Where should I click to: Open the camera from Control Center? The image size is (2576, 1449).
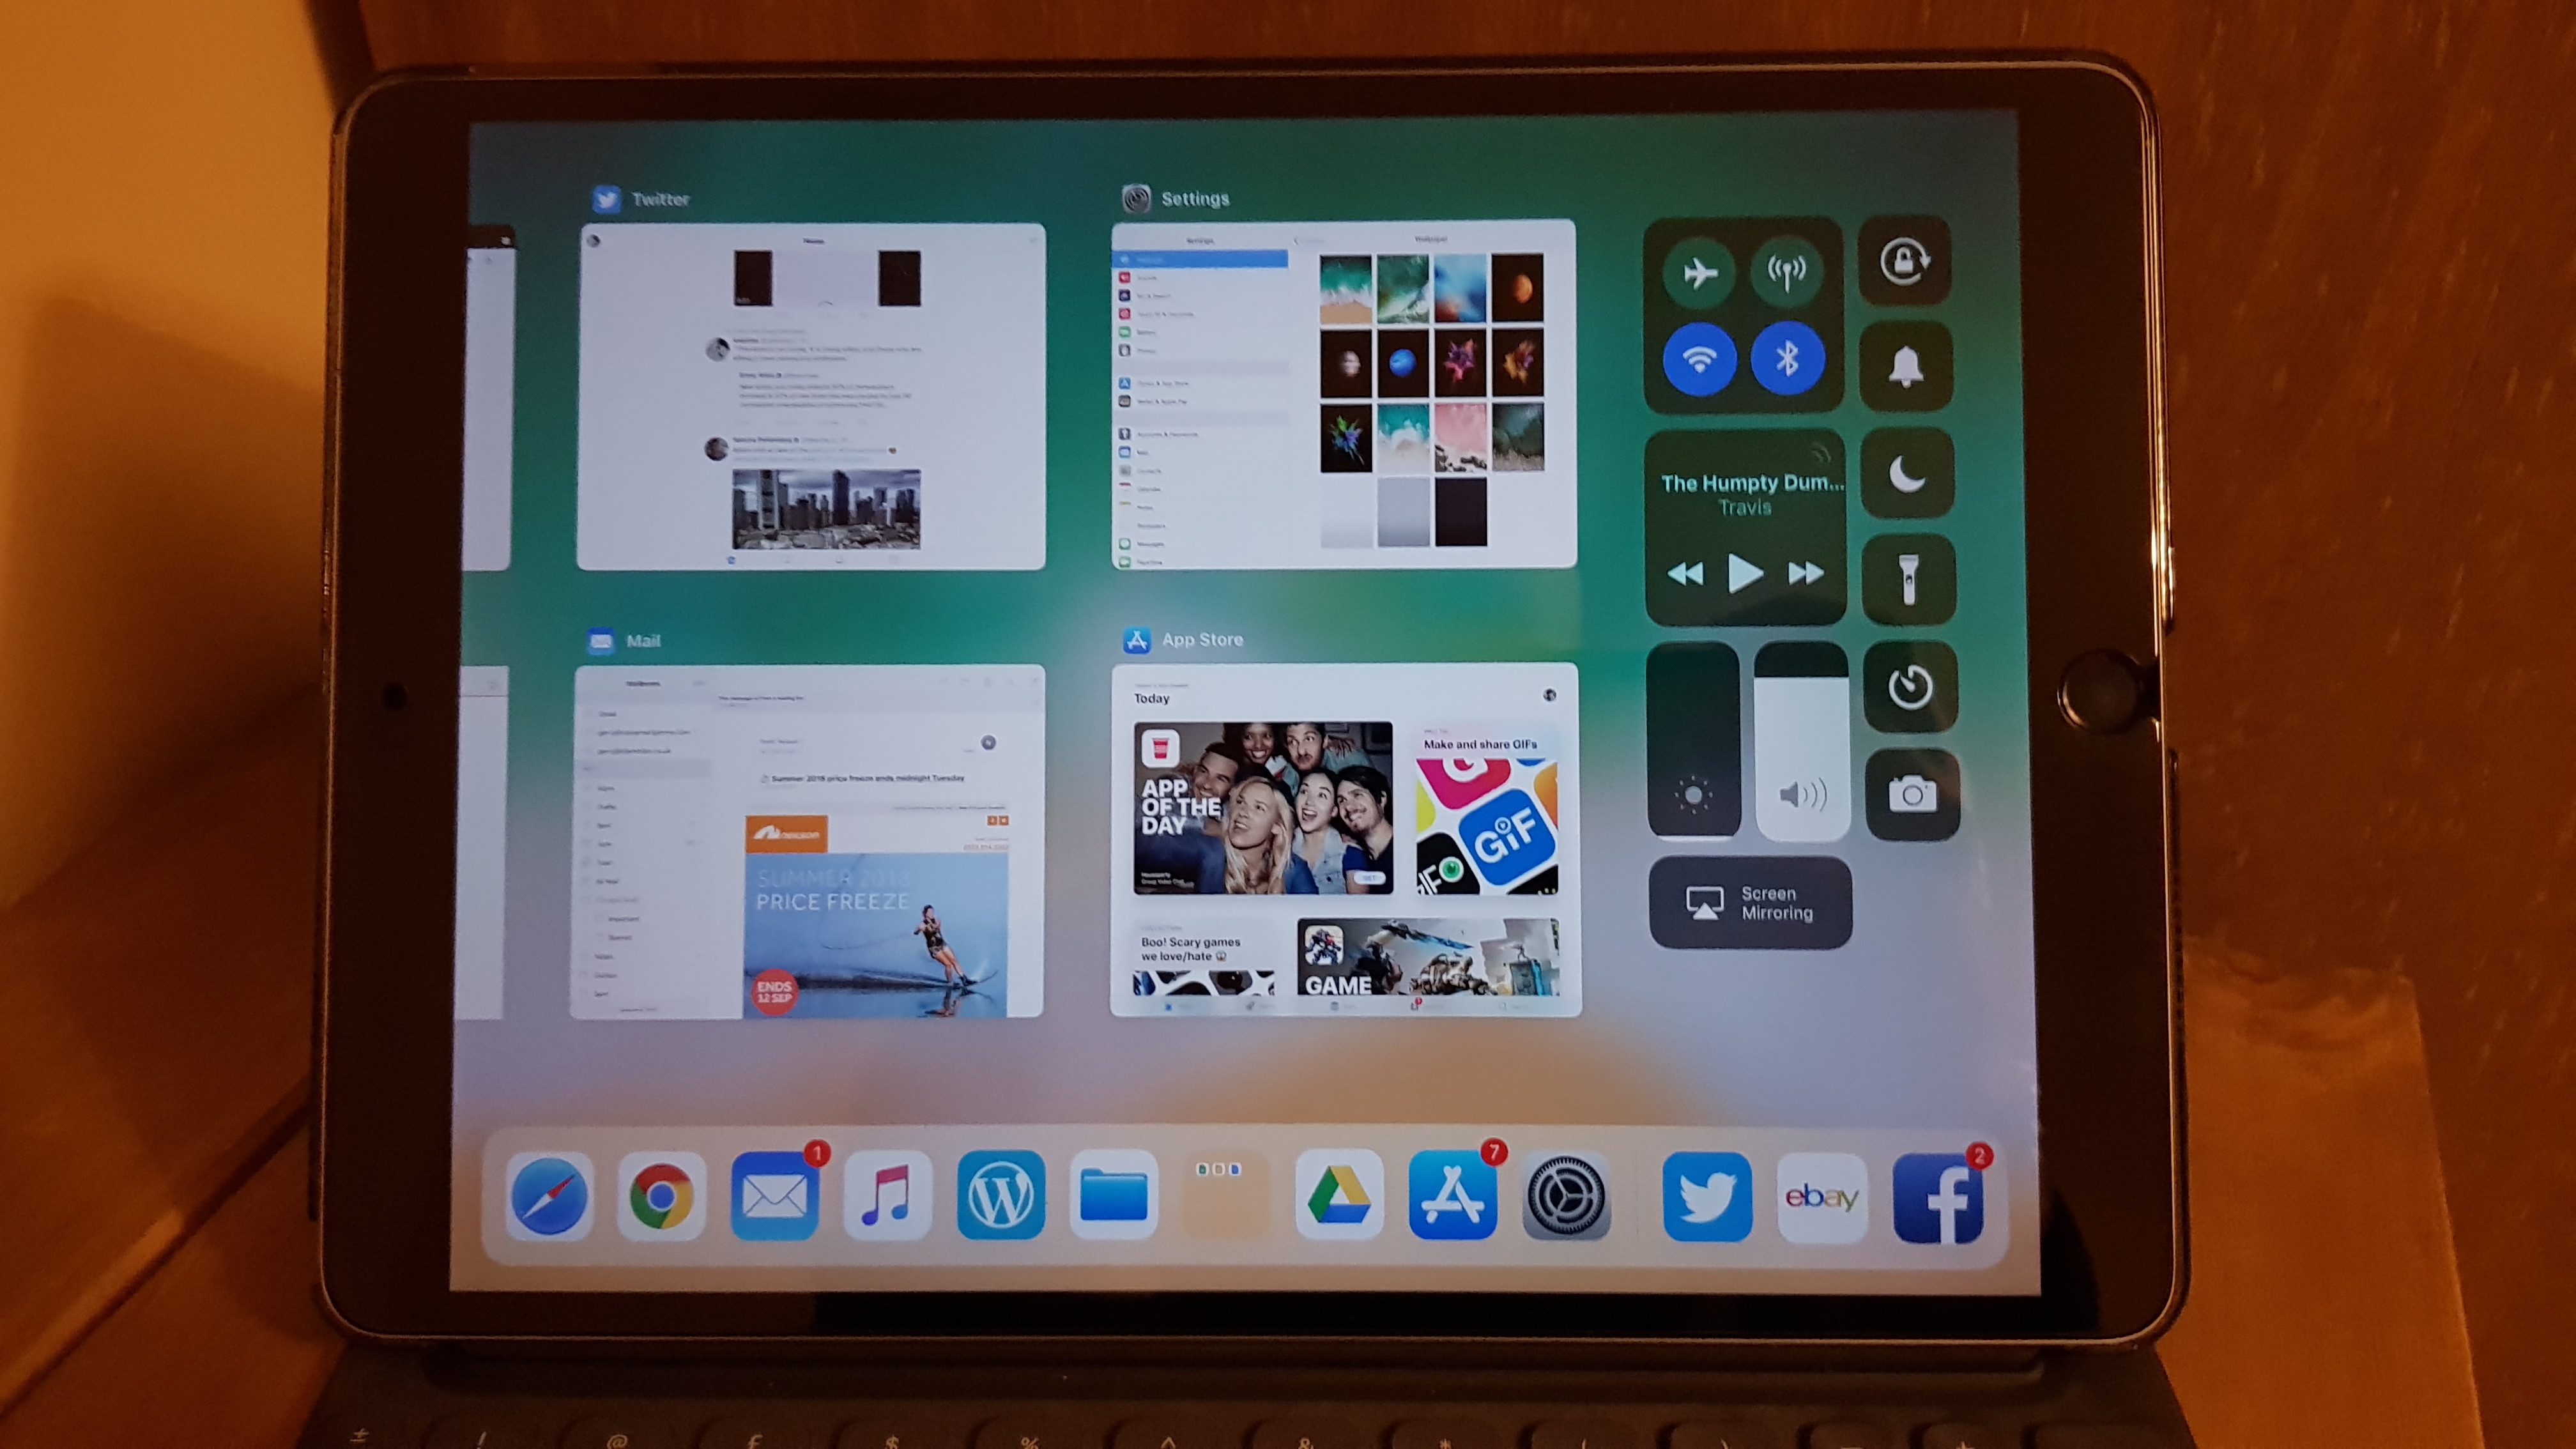click(x=1912, y=794)
